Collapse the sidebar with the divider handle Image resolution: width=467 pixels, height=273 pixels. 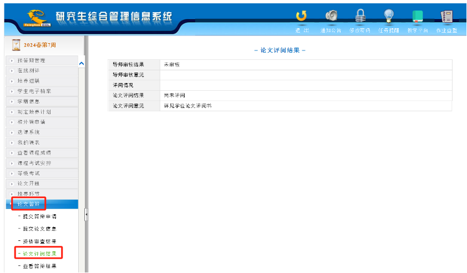tap(87, 214)
